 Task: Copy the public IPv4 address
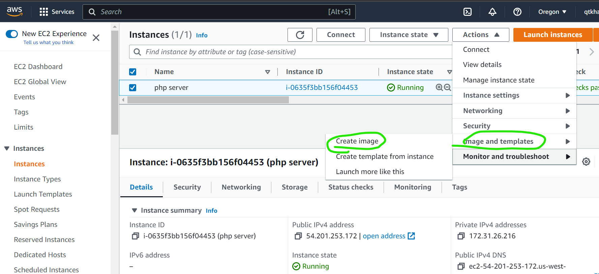298,236
